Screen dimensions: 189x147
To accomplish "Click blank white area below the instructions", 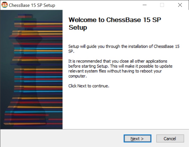I will 125,109.
